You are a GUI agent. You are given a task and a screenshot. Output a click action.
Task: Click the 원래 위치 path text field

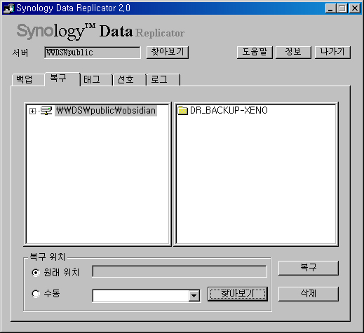pos(180,271)
